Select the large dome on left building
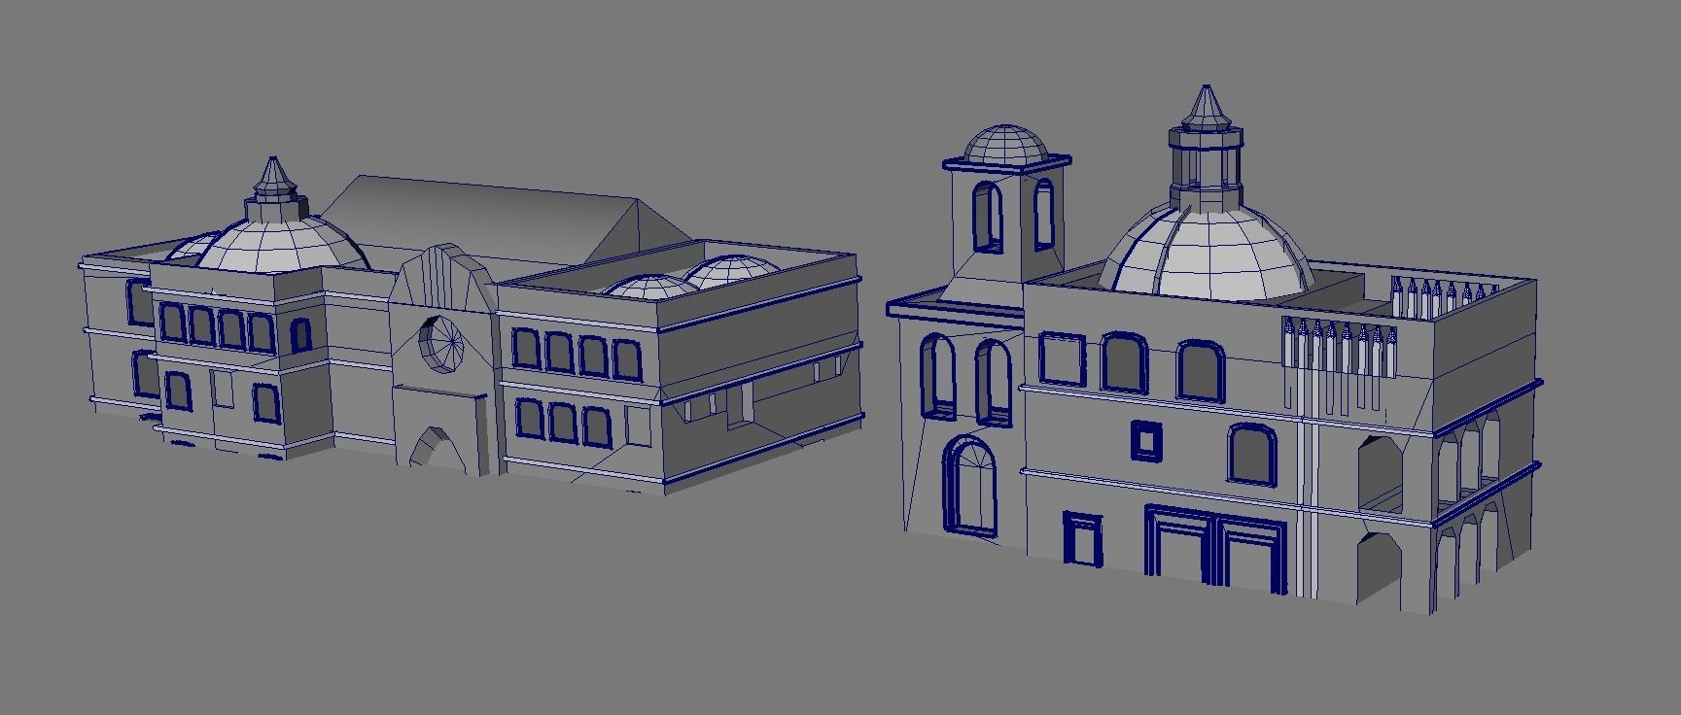The height and width of the screenshot is (715, 1681). pos(280,242)
